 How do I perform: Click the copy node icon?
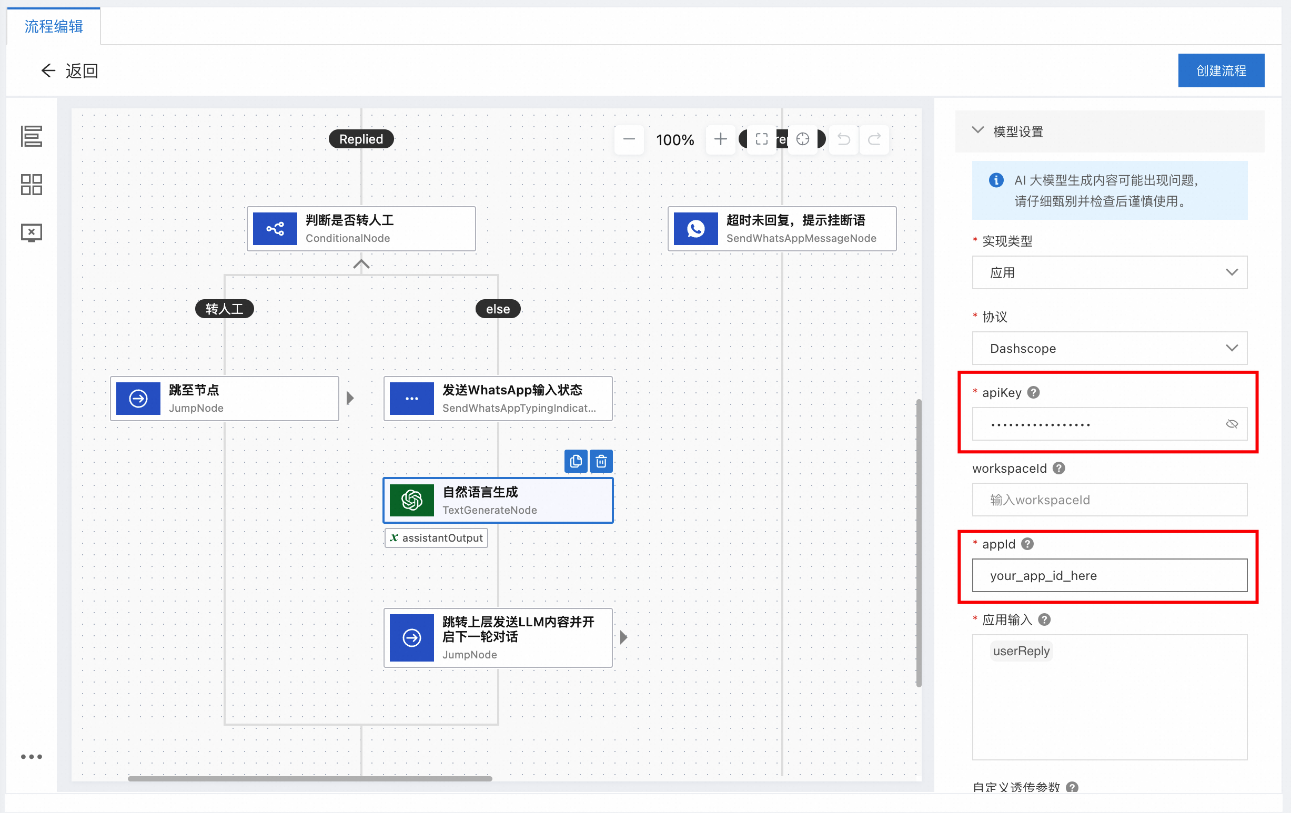click(x=576, y=461)
